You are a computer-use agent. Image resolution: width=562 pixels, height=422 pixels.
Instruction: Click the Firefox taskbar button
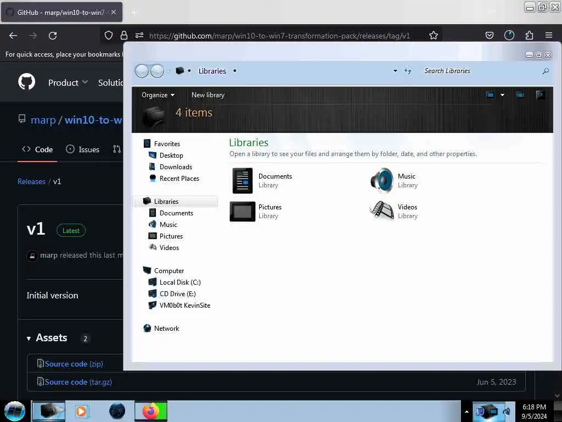pos(151,411)
